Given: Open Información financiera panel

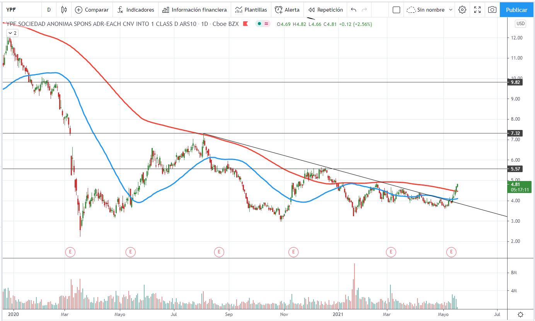Looking at the screenshot, I should pos(194,10).
